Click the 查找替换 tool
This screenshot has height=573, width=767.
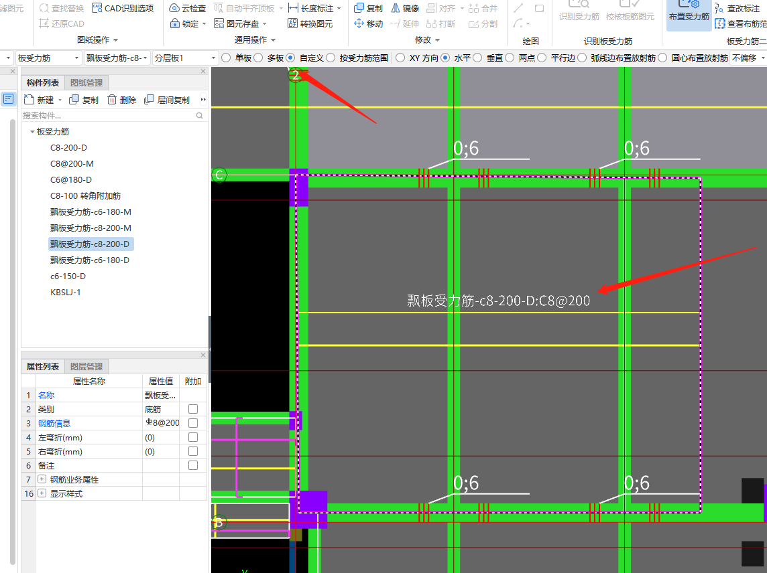click(62, 8)
